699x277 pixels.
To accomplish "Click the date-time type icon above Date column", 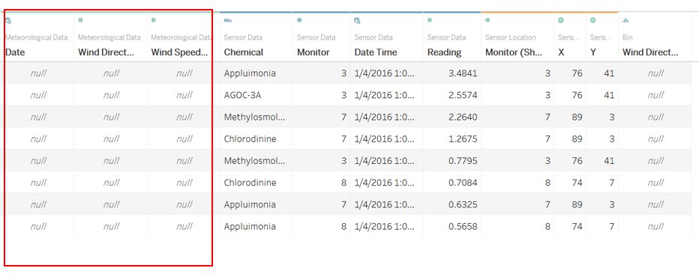I will [8, 20].
